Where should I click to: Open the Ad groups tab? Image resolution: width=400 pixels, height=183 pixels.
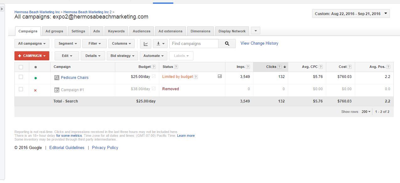tap(54, 31)
